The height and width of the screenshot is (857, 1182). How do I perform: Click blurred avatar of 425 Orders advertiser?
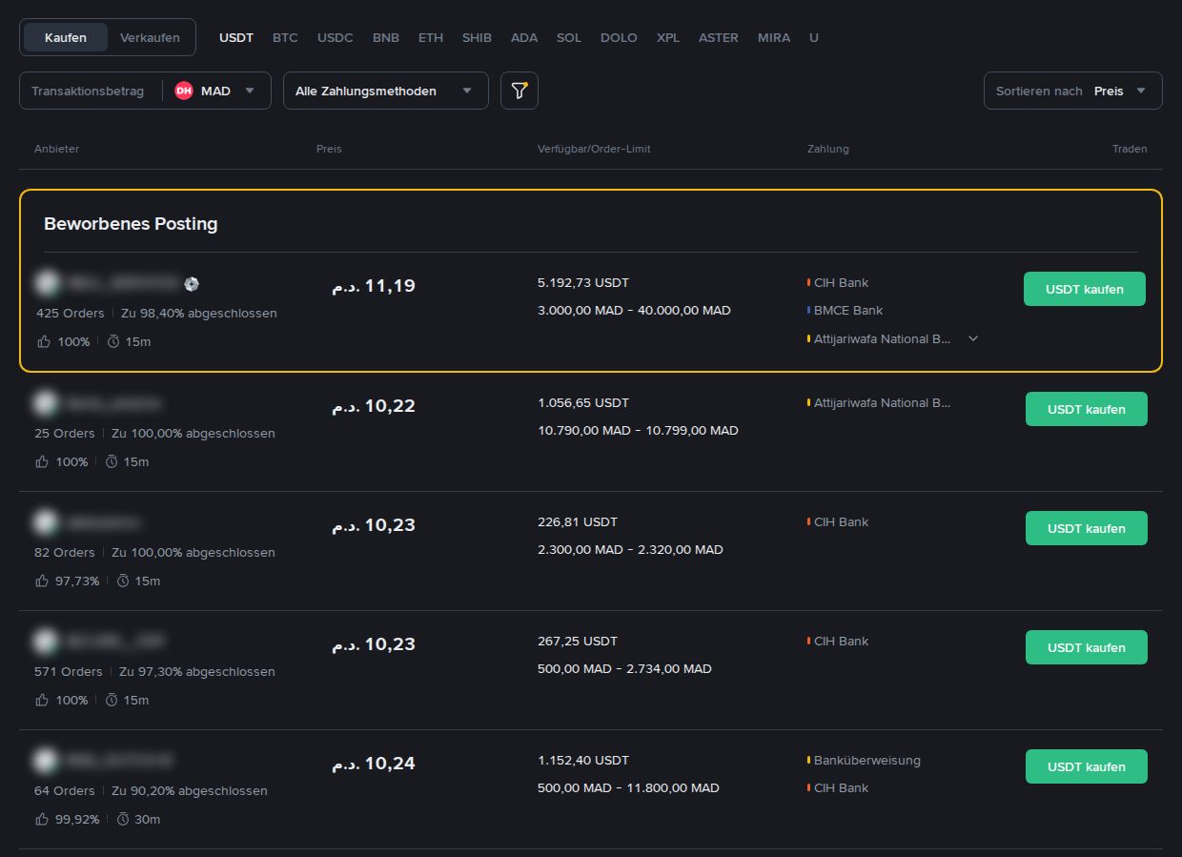(x=46, y=283)
